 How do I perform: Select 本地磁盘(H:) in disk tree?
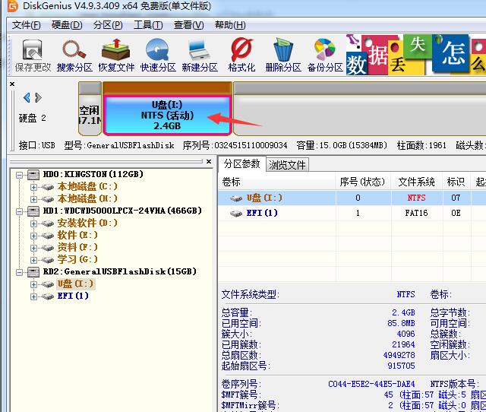click(87, 198)
